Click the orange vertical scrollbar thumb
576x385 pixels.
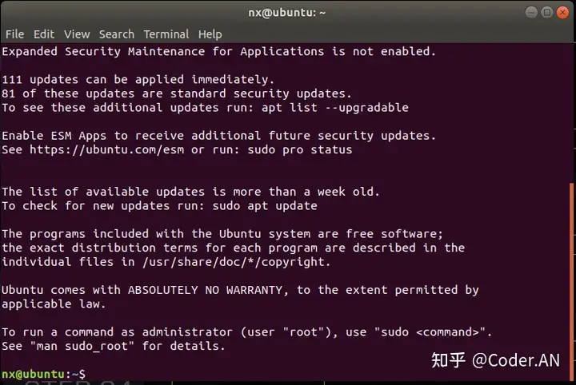(571, 282)
